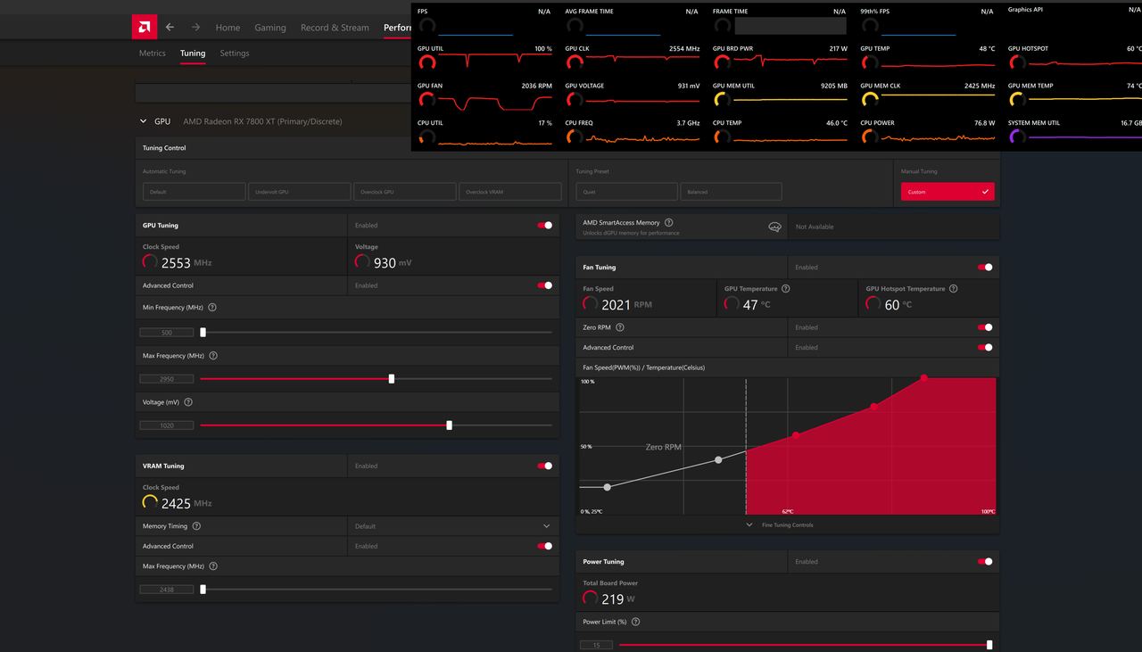This screenshot has width=1142, height=652.
Task: Click the Voltage (mV) slider handle
Action: click(449, 425)
